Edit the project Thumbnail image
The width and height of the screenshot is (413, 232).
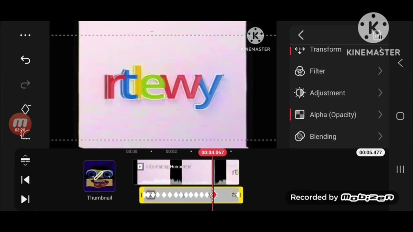(x=99, y=176)
